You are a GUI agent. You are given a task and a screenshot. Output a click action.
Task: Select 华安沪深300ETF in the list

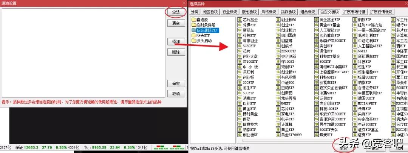[332, 114]
